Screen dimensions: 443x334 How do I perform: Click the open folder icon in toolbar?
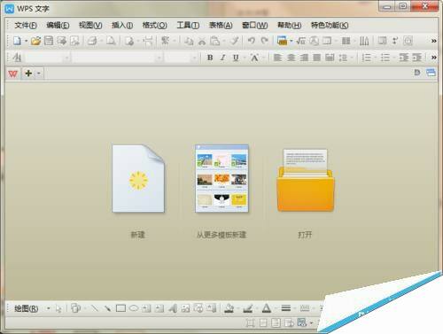tap(35, 41)
